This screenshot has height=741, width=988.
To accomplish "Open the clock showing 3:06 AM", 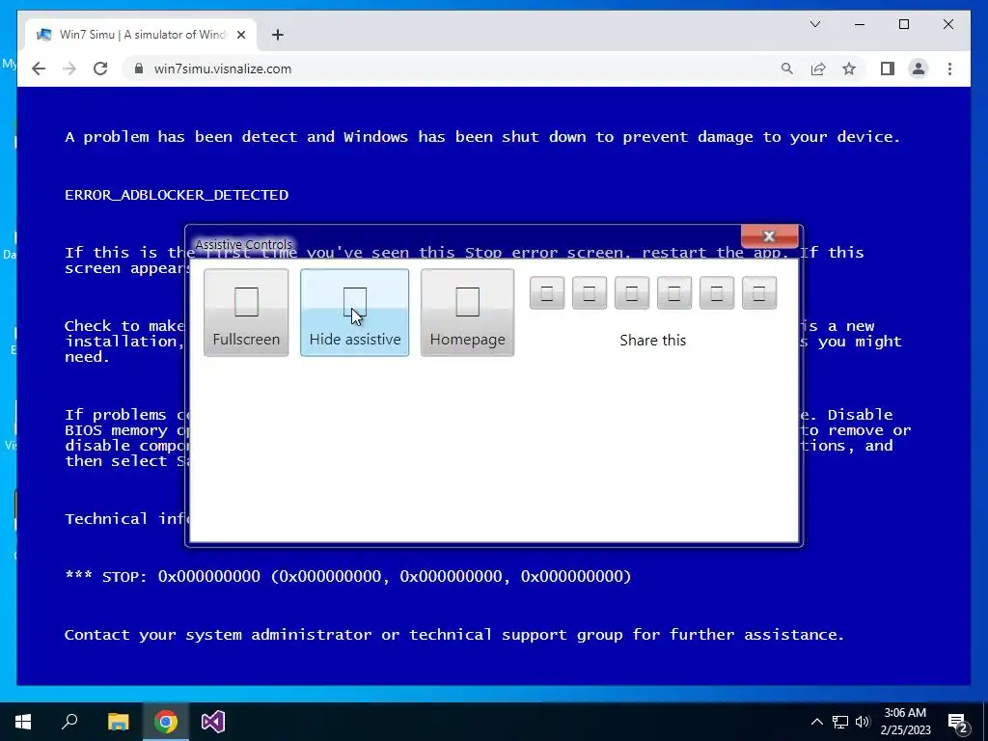I will [905, 722].
